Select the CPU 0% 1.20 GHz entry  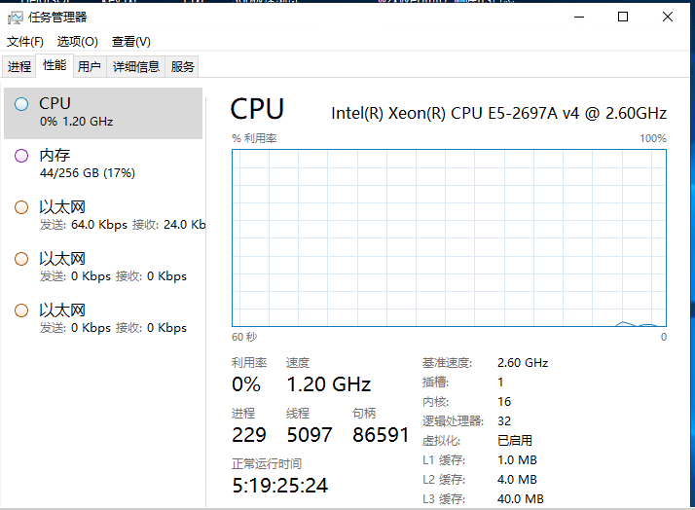point(103,113)
